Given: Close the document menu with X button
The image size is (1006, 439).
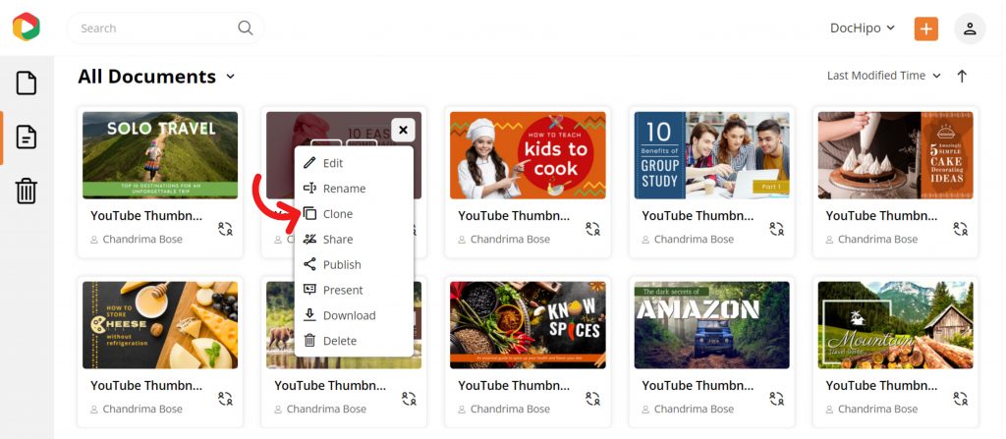Looking at the screenshot, I should [x=403, y=131].
